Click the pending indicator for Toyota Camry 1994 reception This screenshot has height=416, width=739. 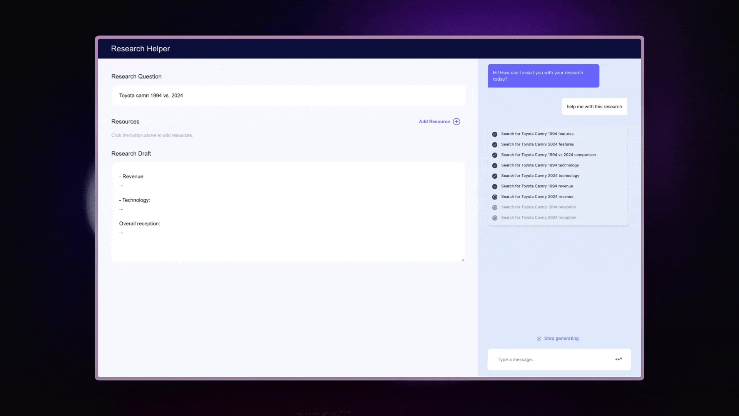point(494,207)
